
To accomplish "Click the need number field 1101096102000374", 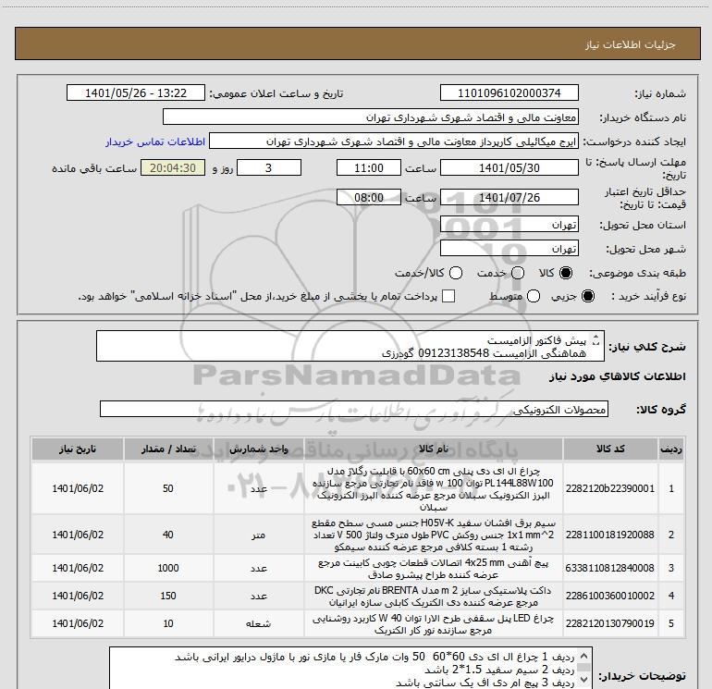I will click(x=509, y=92).
